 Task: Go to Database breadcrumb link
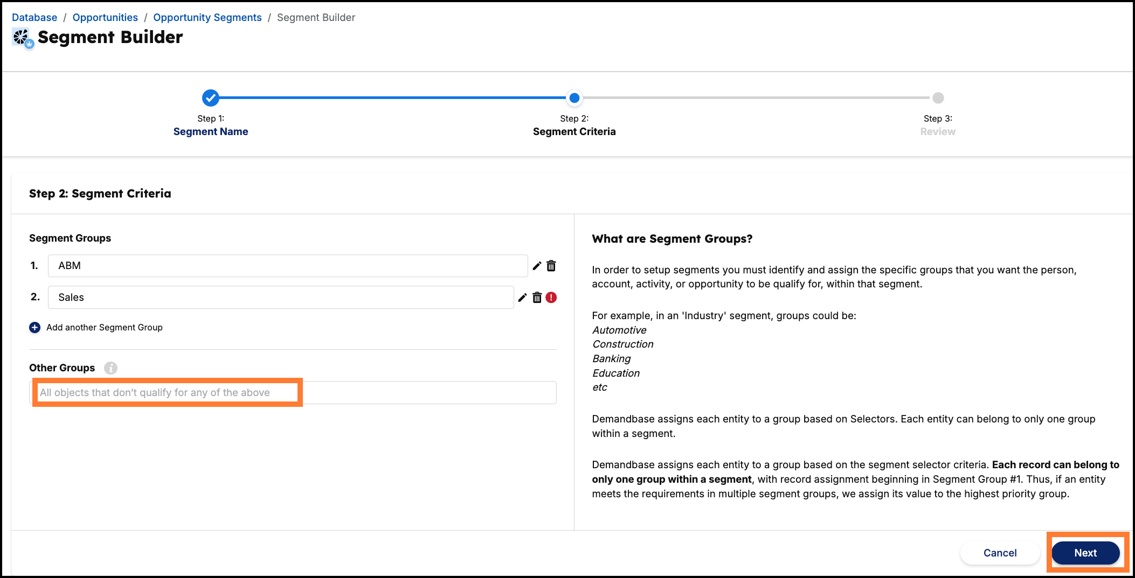coord(34,18)
